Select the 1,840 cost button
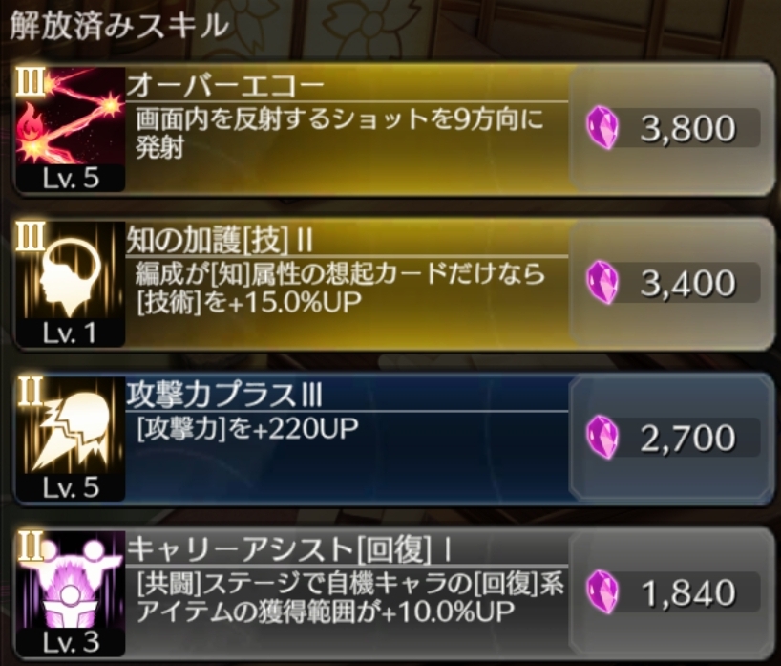The image size is (781, 666). [671, 592]
